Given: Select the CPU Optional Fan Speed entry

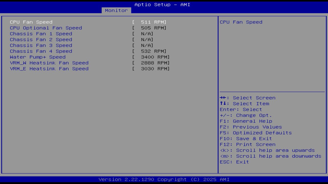Looking at the screenshot, I should pyautogui.click(x=46, y=28).
